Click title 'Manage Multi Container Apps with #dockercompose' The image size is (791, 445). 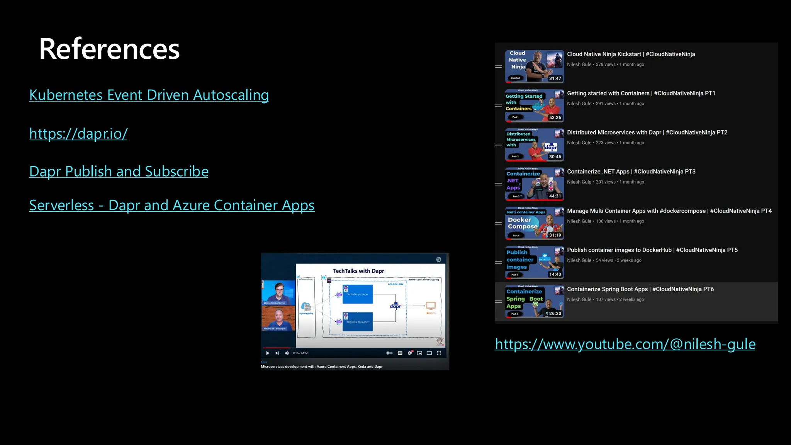tap(636, 211)
